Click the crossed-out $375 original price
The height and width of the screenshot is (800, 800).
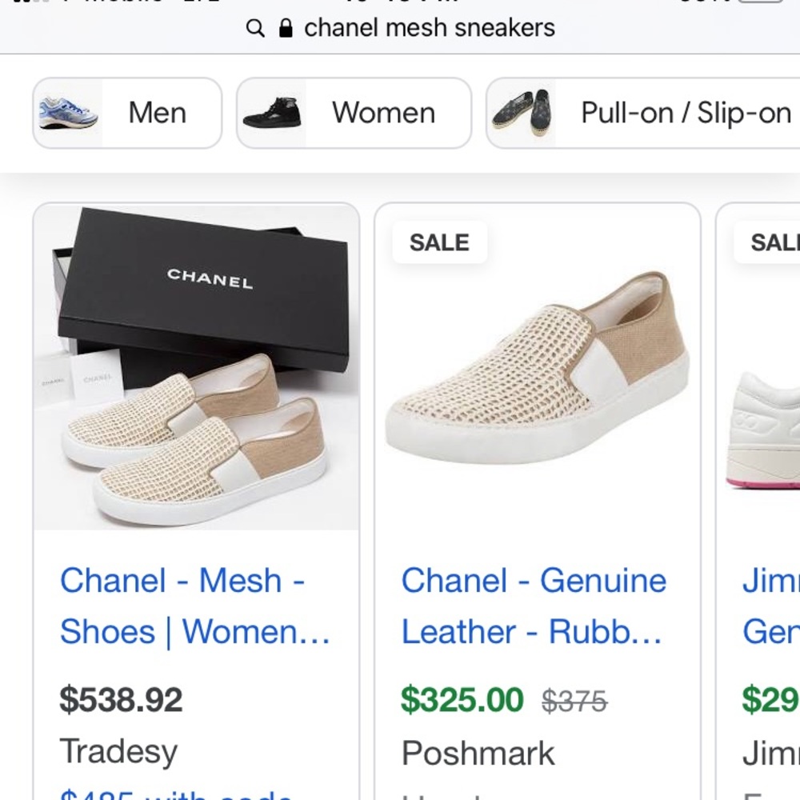[574, 702]
